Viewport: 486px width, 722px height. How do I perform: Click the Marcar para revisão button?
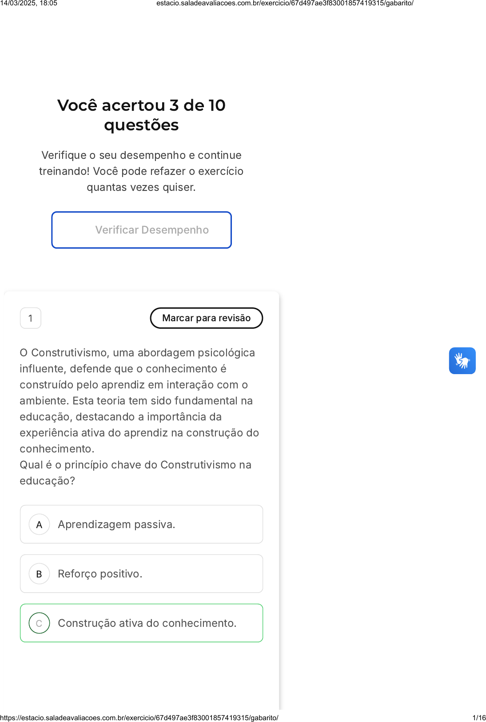pyautogui.click(x=206, y=318)
